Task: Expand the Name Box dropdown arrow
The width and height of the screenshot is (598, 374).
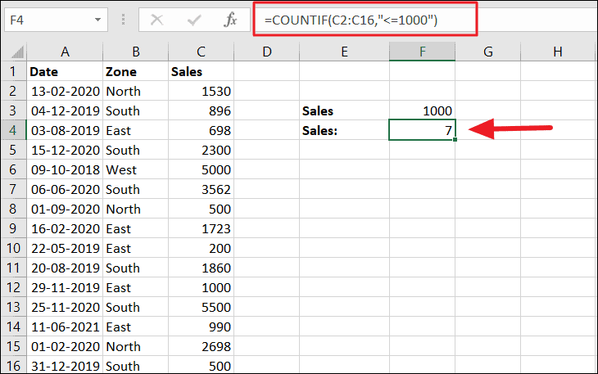Action: (97, 19)
